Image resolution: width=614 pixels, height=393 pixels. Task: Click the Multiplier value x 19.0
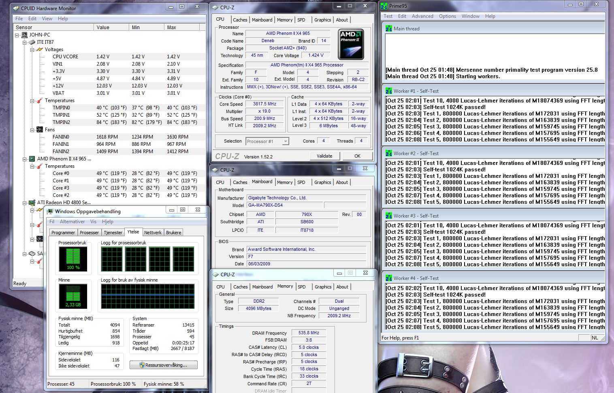pos(264,111)
